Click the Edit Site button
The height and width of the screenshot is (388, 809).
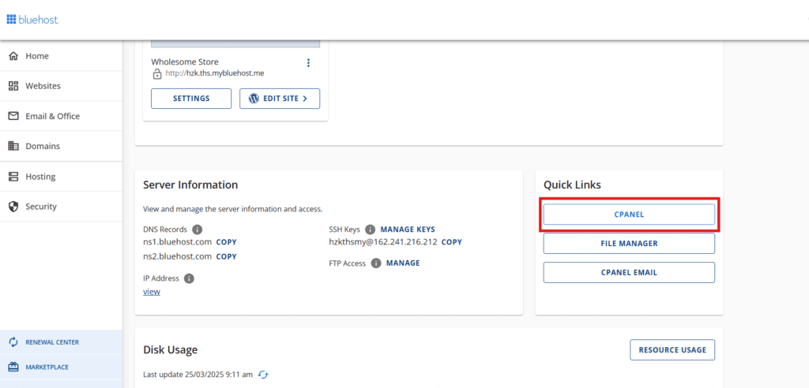point(280,99)
